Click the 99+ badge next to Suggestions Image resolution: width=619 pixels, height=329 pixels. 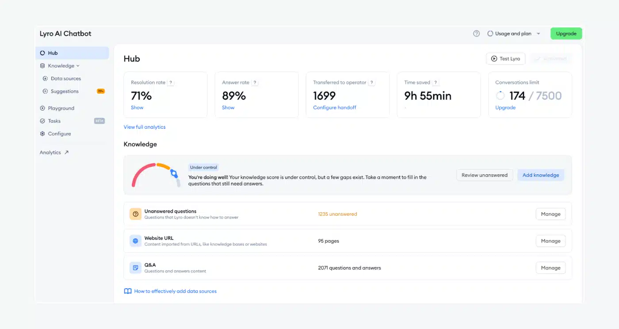(101, 92)
